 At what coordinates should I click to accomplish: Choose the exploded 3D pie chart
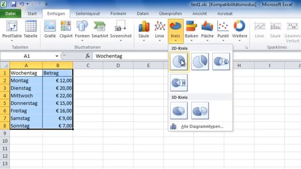pyautogui.click(x=200, y=111)
